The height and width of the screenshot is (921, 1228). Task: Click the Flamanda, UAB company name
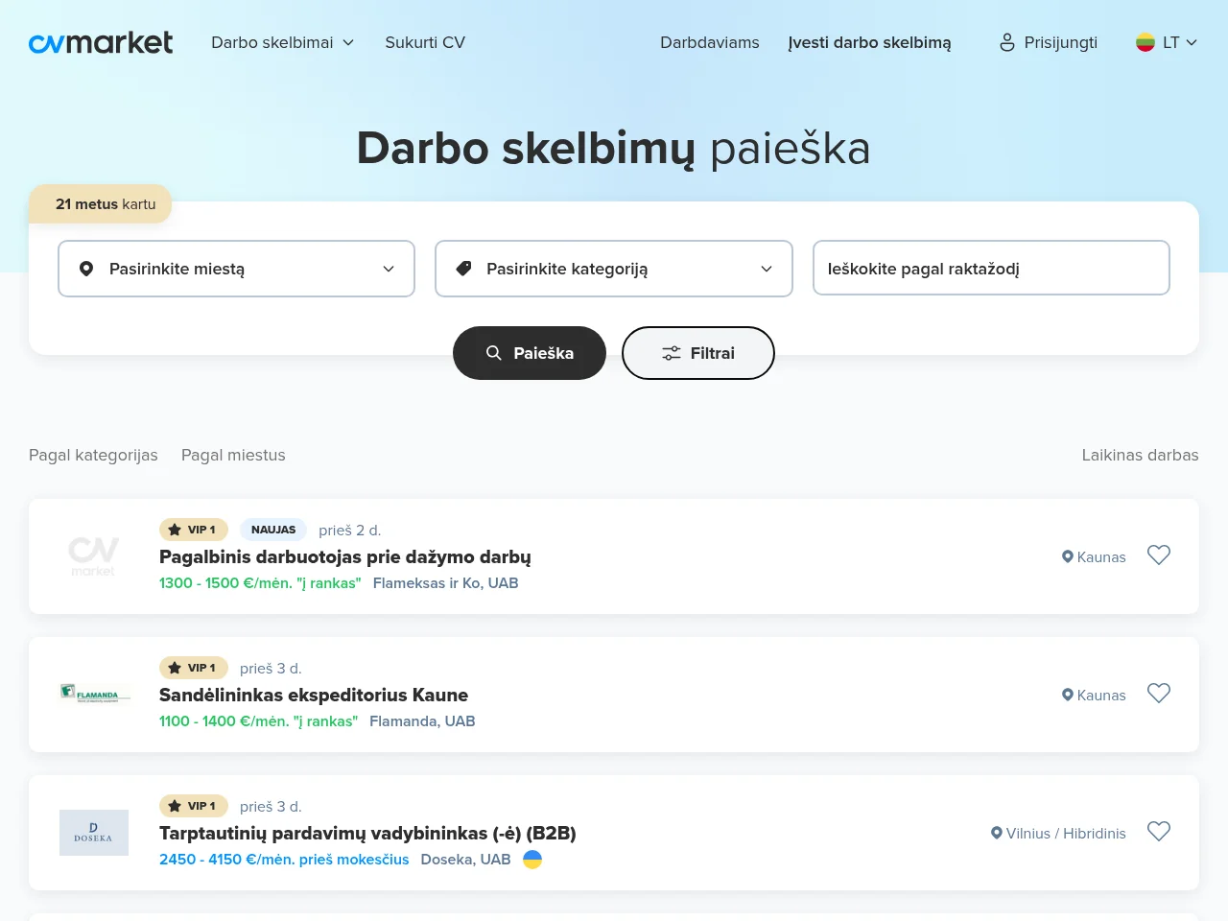coord(422,721)
